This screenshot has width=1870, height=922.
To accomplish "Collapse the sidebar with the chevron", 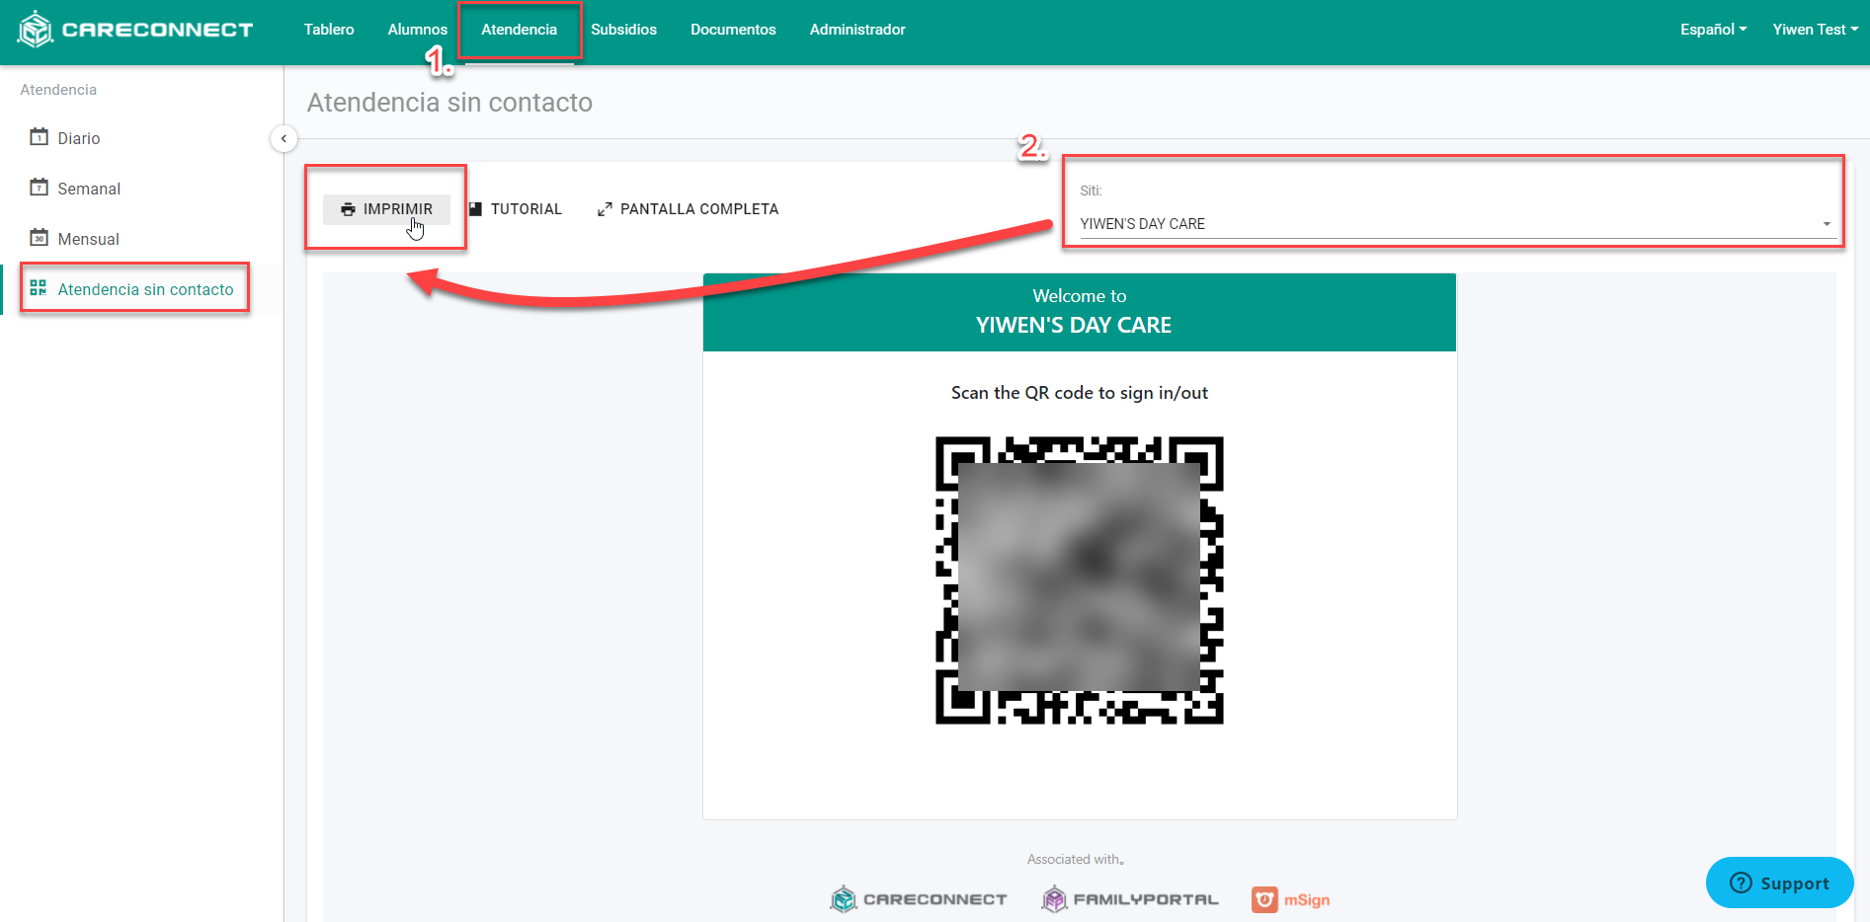I will (x=284, y=139).
